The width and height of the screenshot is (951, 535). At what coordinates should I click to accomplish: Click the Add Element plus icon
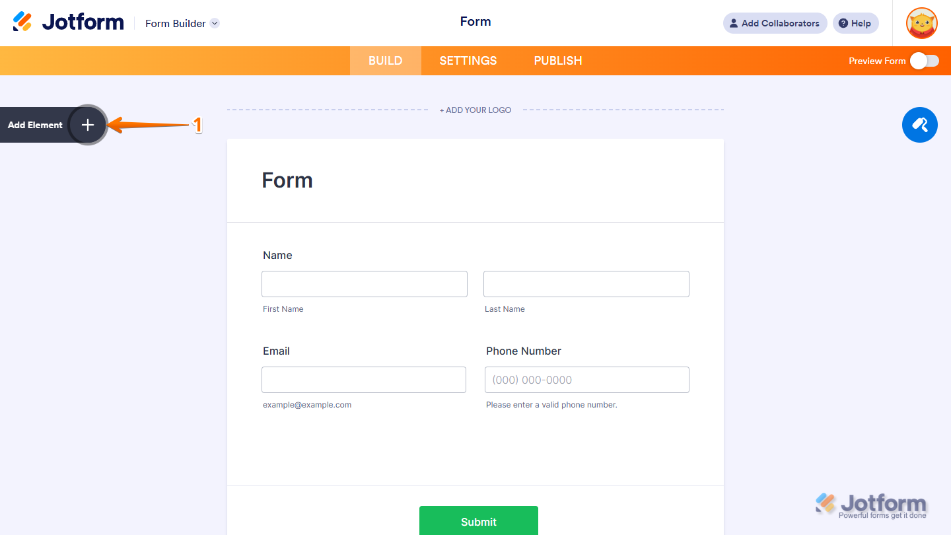(x=87, y=124)
